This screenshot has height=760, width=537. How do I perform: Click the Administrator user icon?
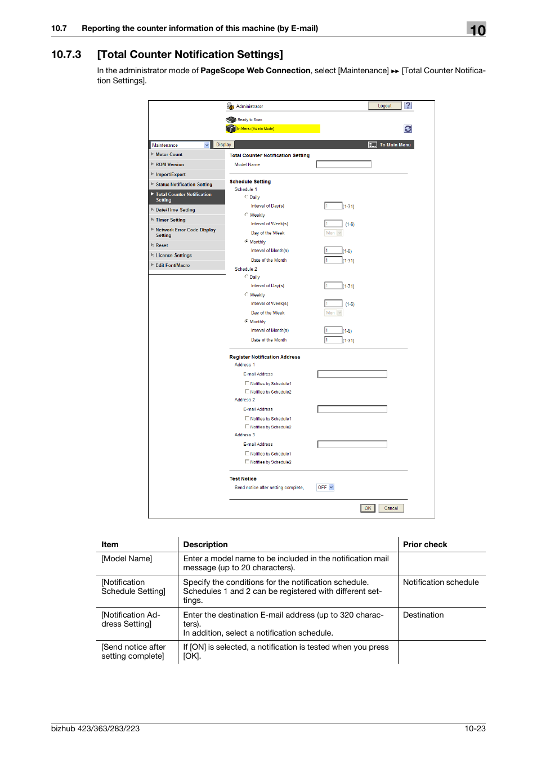230,106
